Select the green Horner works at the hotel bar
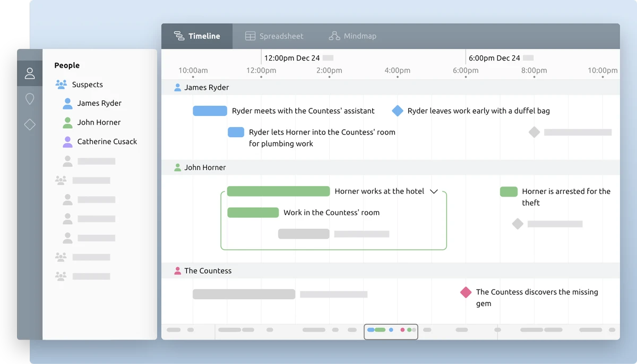The width and height of the screenshot is (637, 364). pos(279,191)
